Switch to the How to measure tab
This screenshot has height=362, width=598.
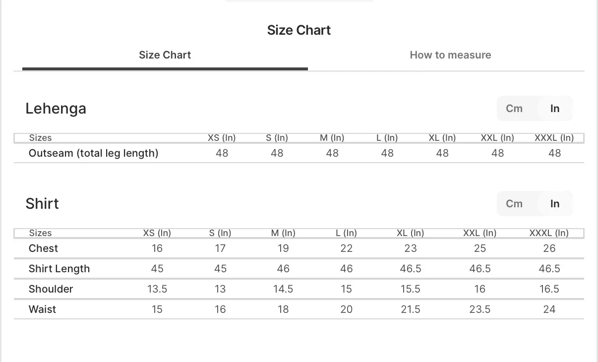450,55
